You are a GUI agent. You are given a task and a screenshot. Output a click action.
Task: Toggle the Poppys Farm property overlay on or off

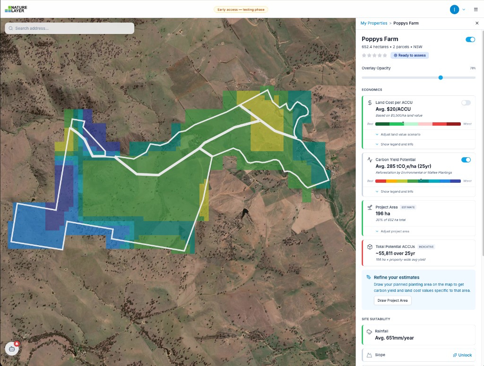tap(470, 40)
